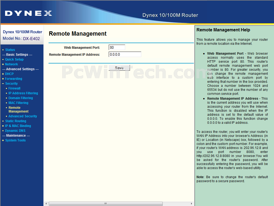Expand the Forwarding menu
The height and width of the screenshot is (206, 274).
point(13,79)
